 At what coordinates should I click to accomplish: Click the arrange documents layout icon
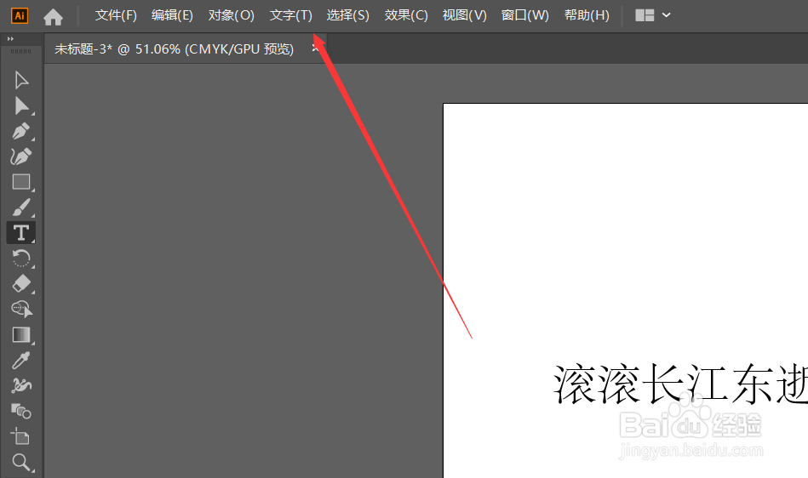(645, 15)
